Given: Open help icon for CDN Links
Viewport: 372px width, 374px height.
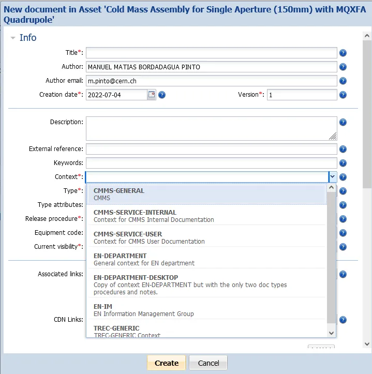Looking at the screenshot, I should click(343, 320).
